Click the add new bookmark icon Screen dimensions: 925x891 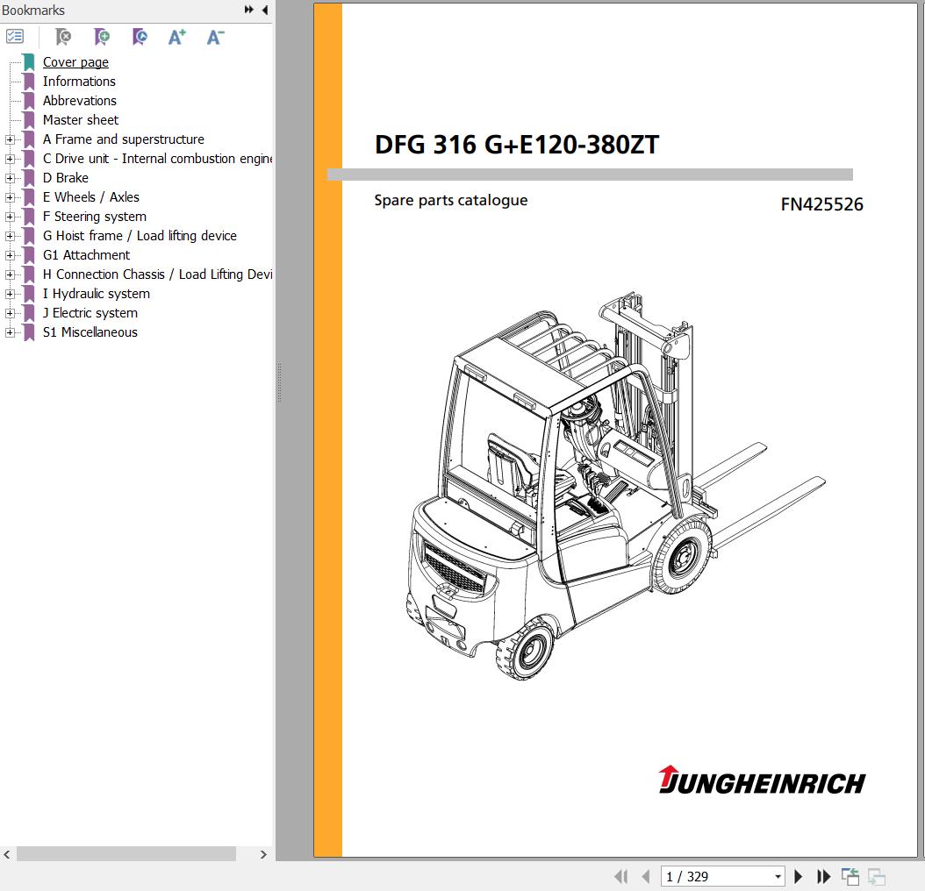[x=102, y=37]
